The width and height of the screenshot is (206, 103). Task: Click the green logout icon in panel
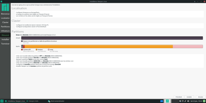point(204,101)
